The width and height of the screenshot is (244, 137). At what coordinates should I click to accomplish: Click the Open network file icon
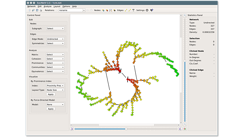tap(33, 10)
